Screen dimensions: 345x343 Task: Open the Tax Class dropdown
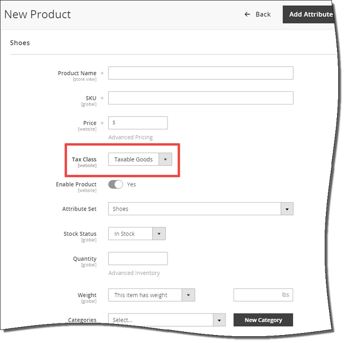(140, 159)
